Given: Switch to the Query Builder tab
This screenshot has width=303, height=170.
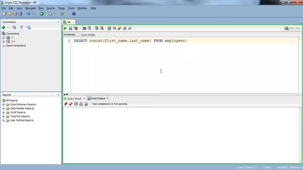Looking at the screenshot, I should 88,35.
